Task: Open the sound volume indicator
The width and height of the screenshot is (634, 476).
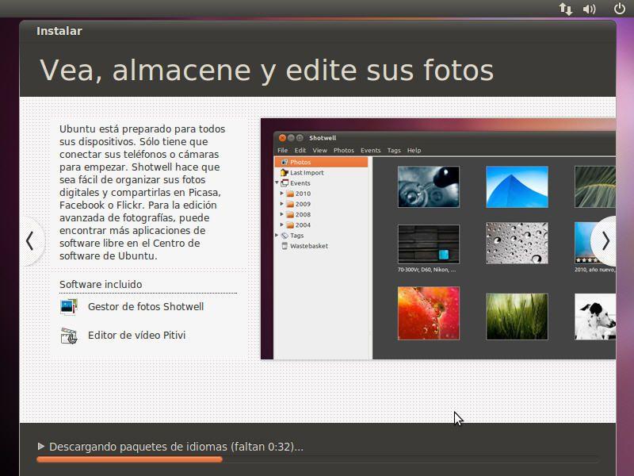Action: pos(589,9)
